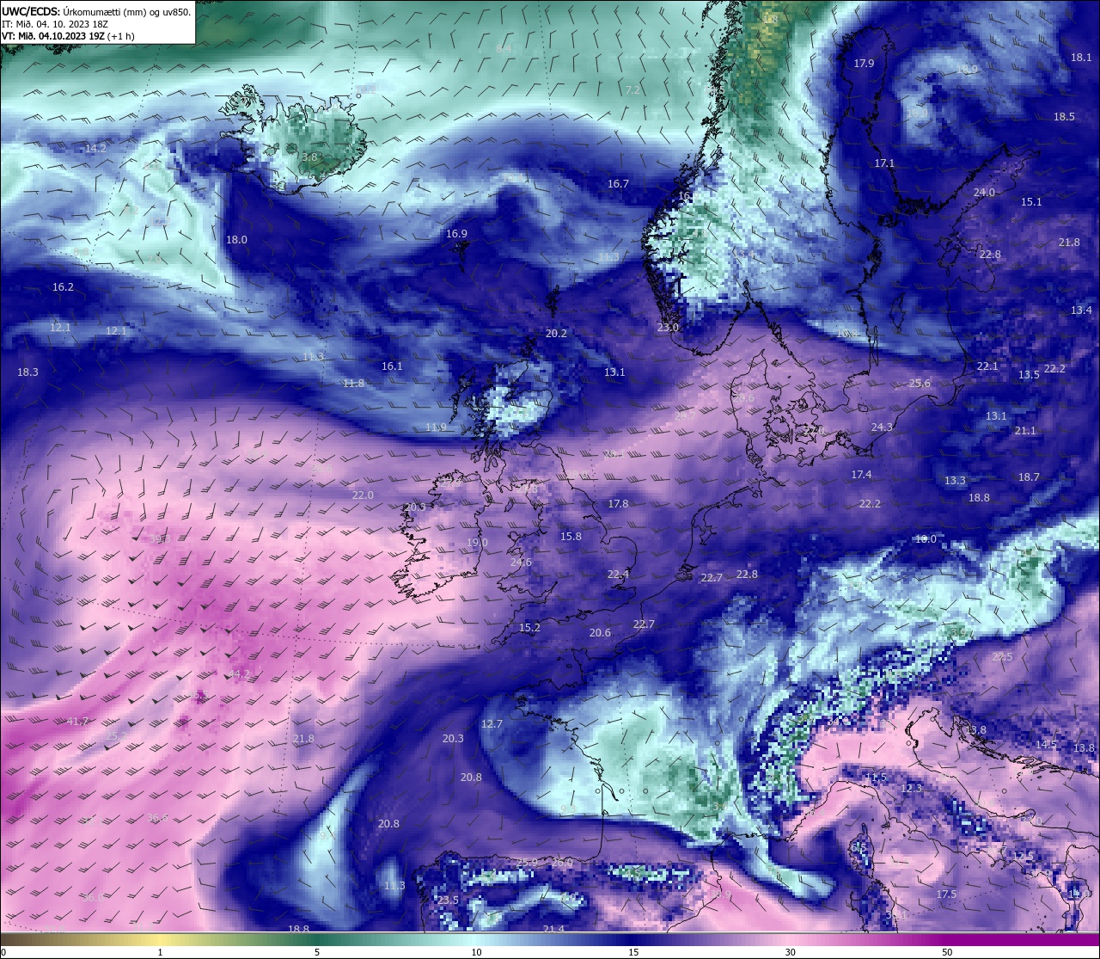1100x959 pixels.
Task: Click the 10 label on the color scale
Action: tap(476, 952)
